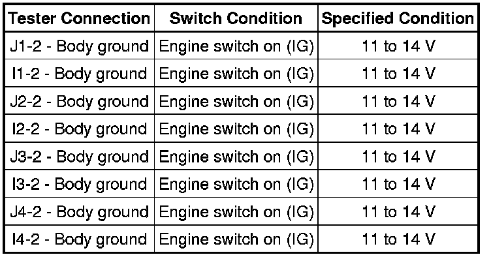Select the I3-2 - Body ground cell

[80, 183]
